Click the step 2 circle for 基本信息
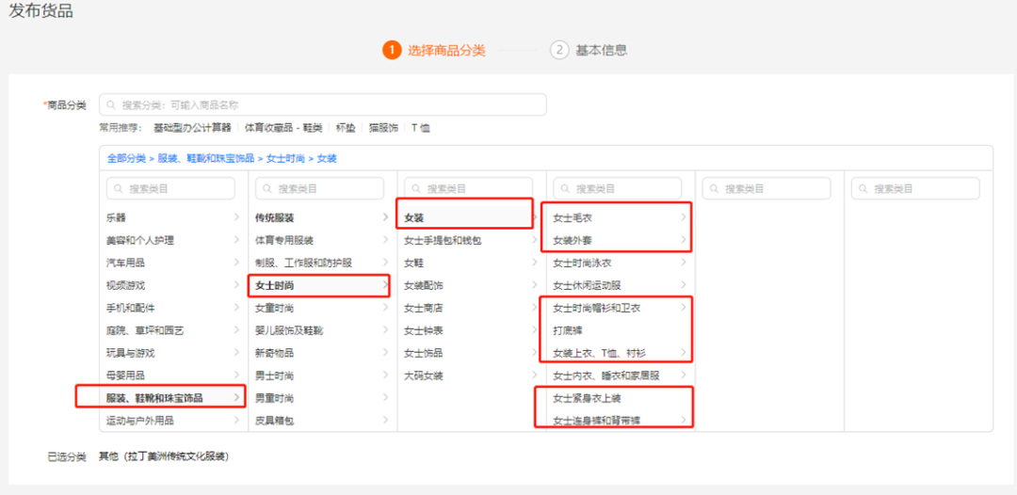Viewport: 1017px width, 495px height. click(x=559, y=50)
